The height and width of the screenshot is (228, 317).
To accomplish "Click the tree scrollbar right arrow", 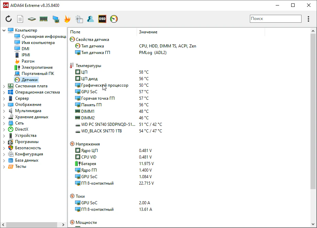I will click(63, 225).
